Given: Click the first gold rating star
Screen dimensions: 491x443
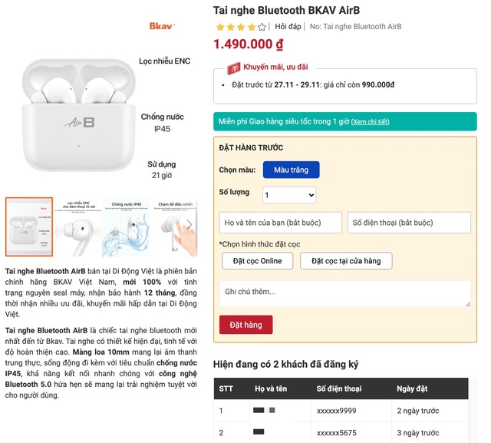Looking at the screenshot, I should click(x=220, y=27).
